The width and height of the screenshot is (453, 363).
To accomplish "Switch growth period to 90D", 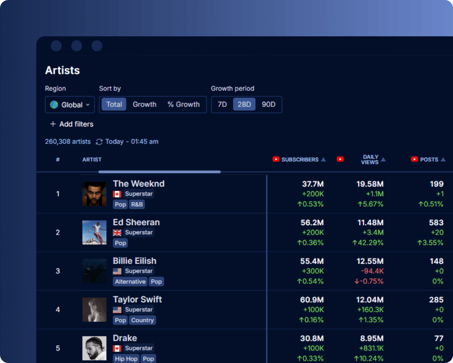I will (x=268, y=105).
